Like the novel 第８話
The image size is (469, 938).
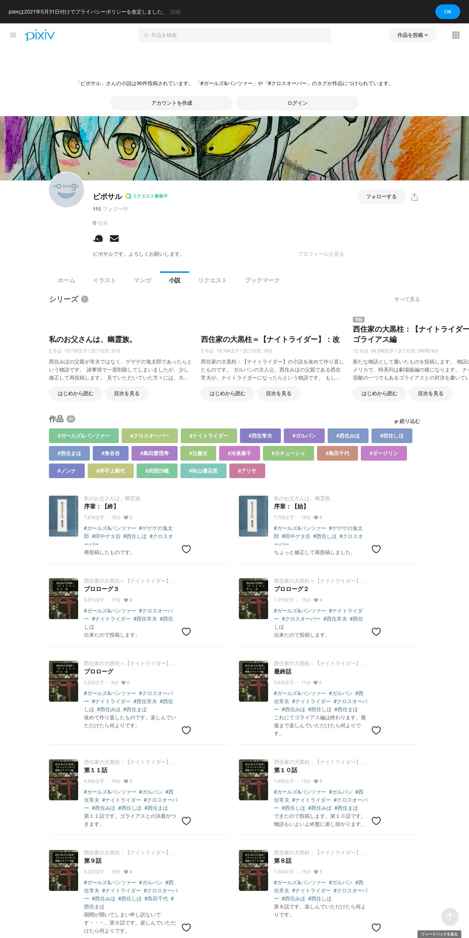[376, 927]
